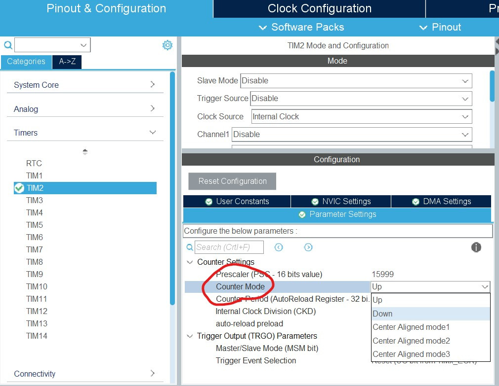499x386 pixels.
Task: Select TIM9 in the Timers list
Action: click(x=35, y=274)
